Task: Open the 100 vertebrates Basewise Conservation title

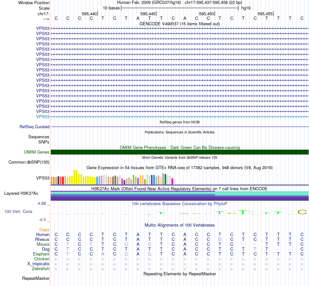Action: (180, 204)
